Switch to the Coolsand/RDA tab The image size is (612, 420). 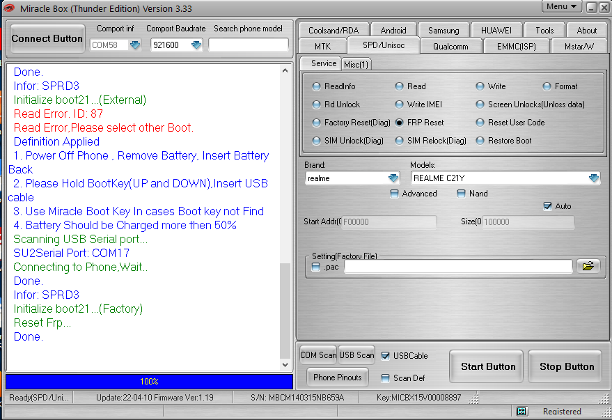point(334,31)
